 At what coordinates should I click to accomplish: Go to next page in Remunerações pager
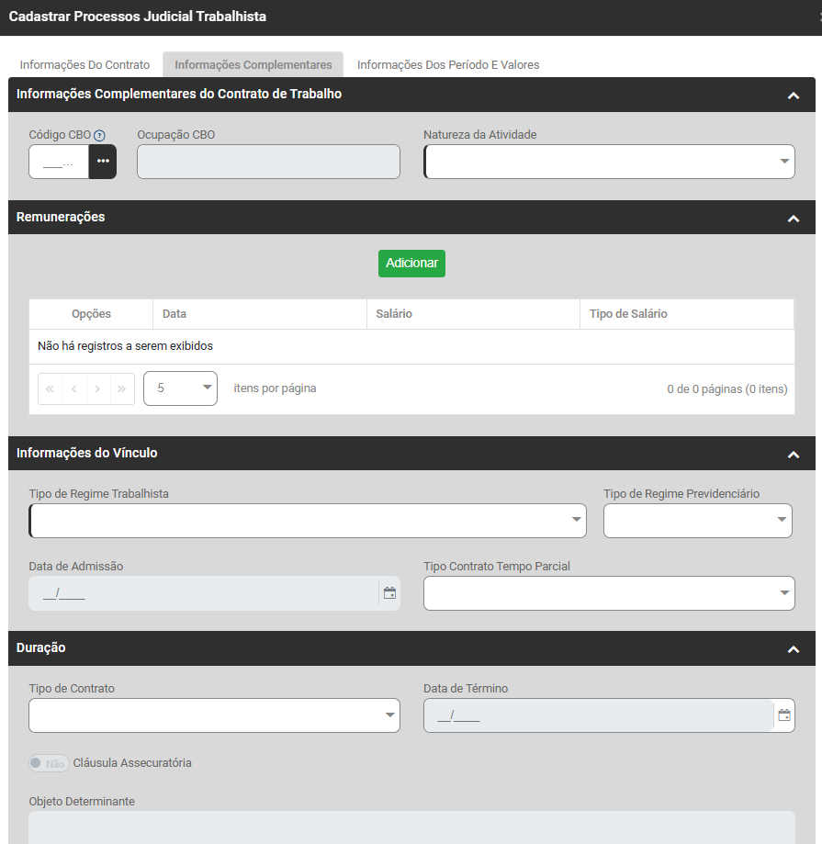[x=98, y=388]
